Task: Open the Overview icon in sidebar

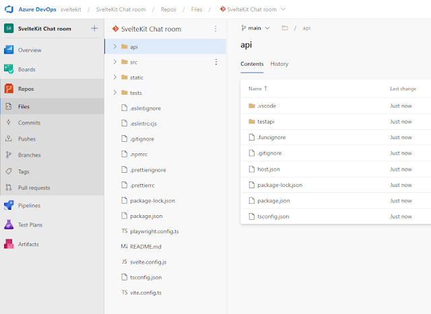Action: tap(9, 50)
